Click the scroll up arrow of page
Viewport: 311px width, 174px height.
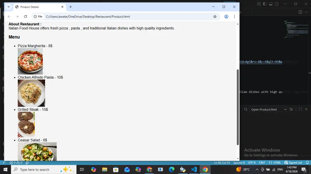238,24
